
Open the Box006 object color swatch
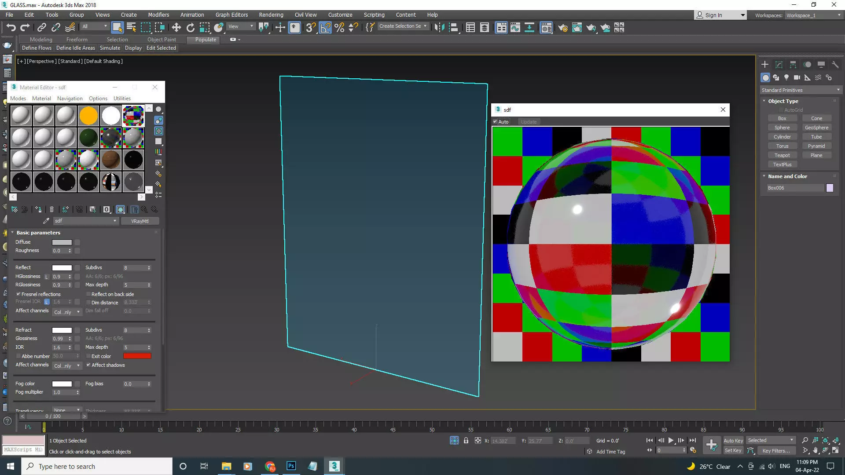click(x=830, y=188)
